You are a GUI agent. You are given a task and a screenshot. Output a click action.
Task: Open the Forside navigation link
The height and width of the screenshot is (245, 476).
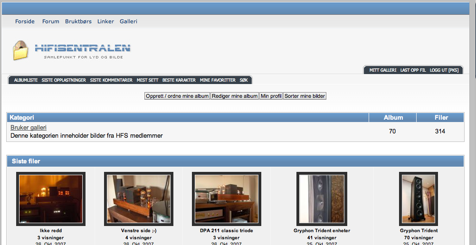tap(25, 21)
